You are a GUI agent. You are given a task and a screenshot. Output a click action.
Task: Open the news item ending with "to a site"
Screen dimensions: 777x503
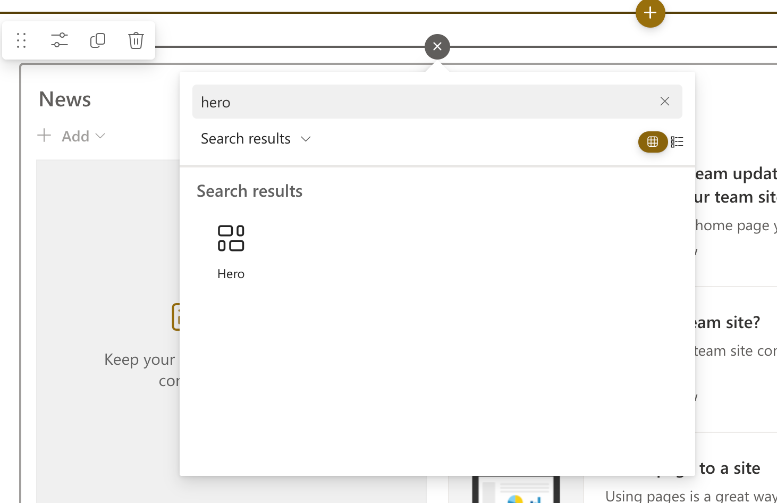(729, 468)
